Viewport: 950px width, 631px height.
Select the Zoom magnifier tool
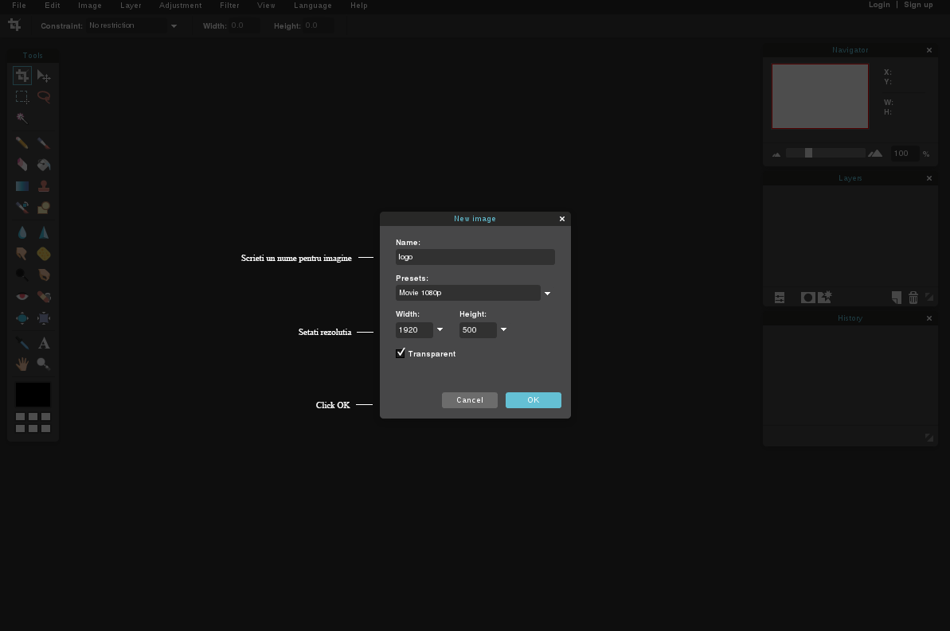point(44,364)
